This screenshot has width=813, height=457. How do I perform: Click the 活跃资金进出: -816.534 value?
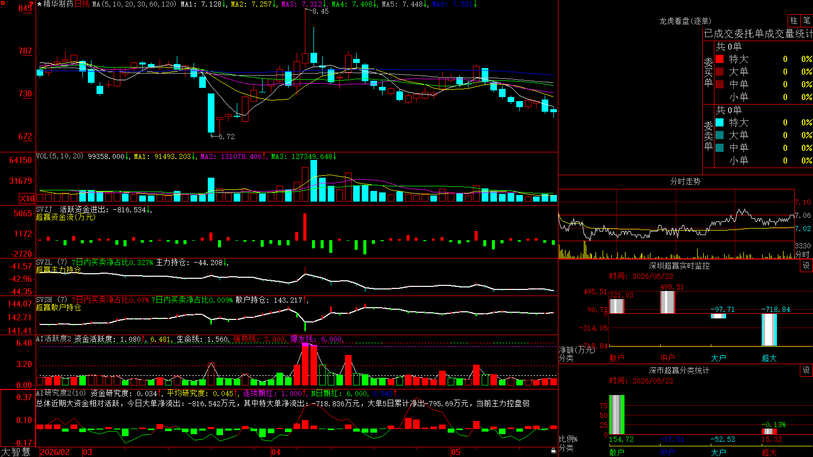103,209
